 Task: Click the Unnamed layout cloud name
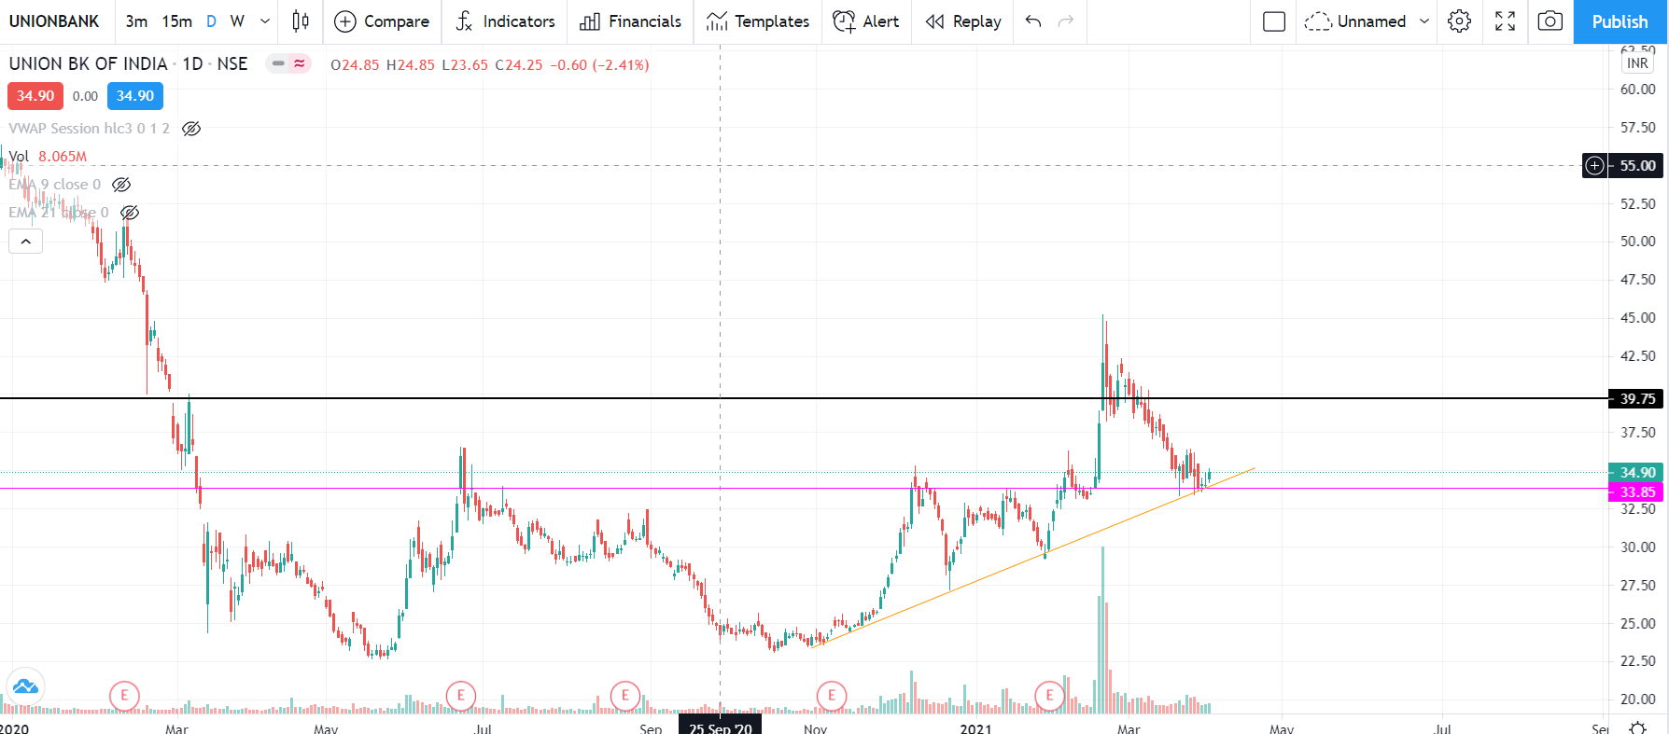[1355, 21]
